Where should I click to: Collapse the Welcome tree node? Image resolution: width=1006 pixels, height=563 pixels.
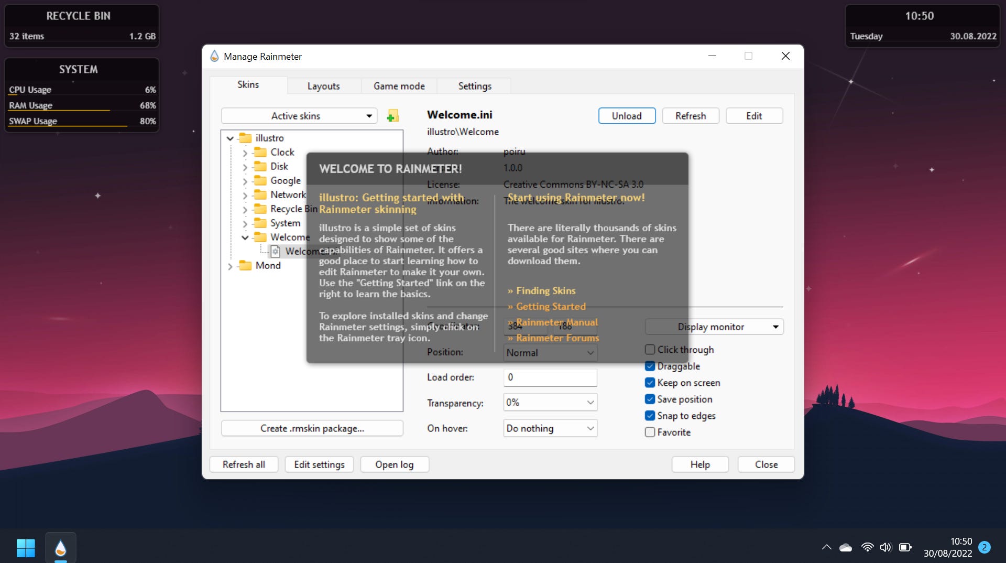245,237
